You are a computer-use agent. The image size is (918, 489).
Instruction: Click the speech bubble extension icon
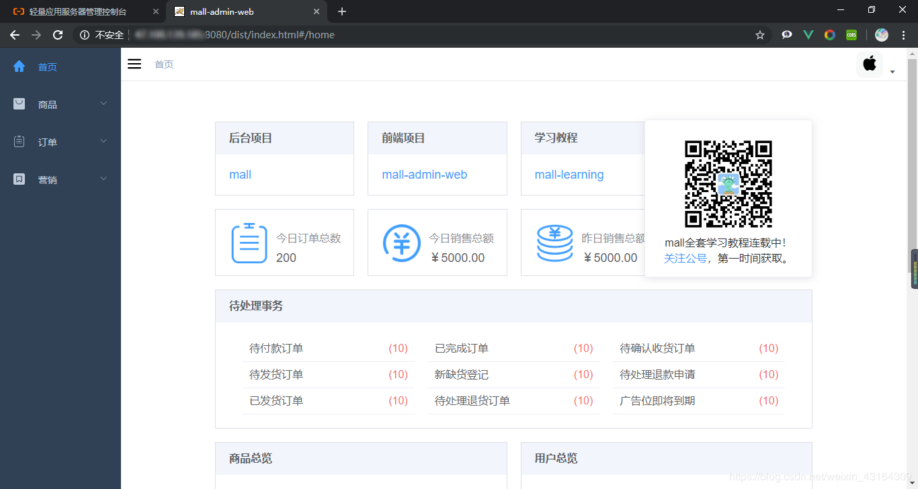tap(787, 35)
